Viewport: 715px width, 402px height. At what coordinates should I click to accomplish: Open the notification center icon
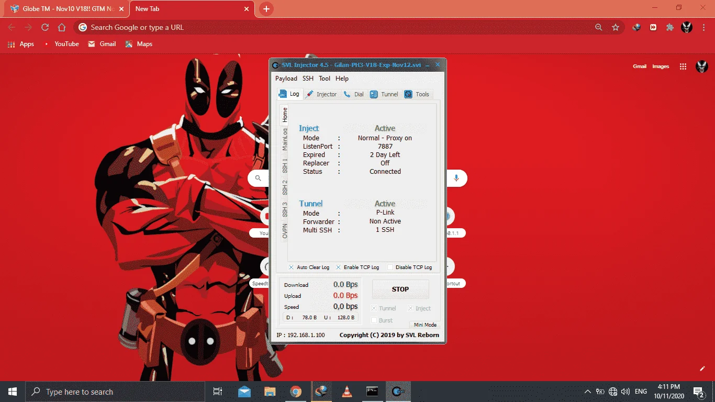coord(698,392)
